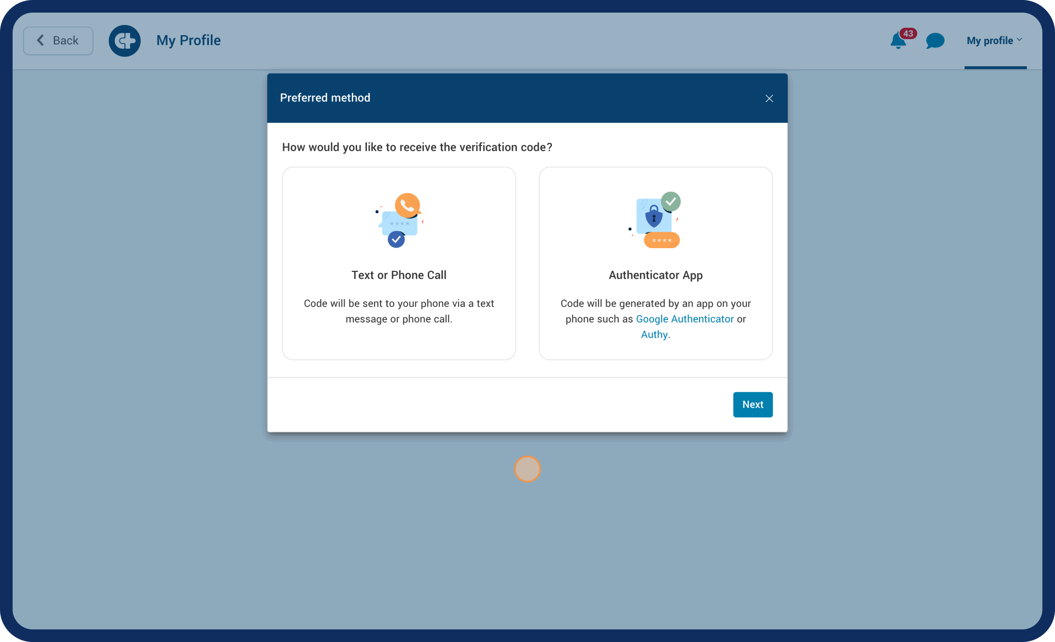1055x642 pixels.
Task: Click the medical cross logo icon
Action: 124,41
